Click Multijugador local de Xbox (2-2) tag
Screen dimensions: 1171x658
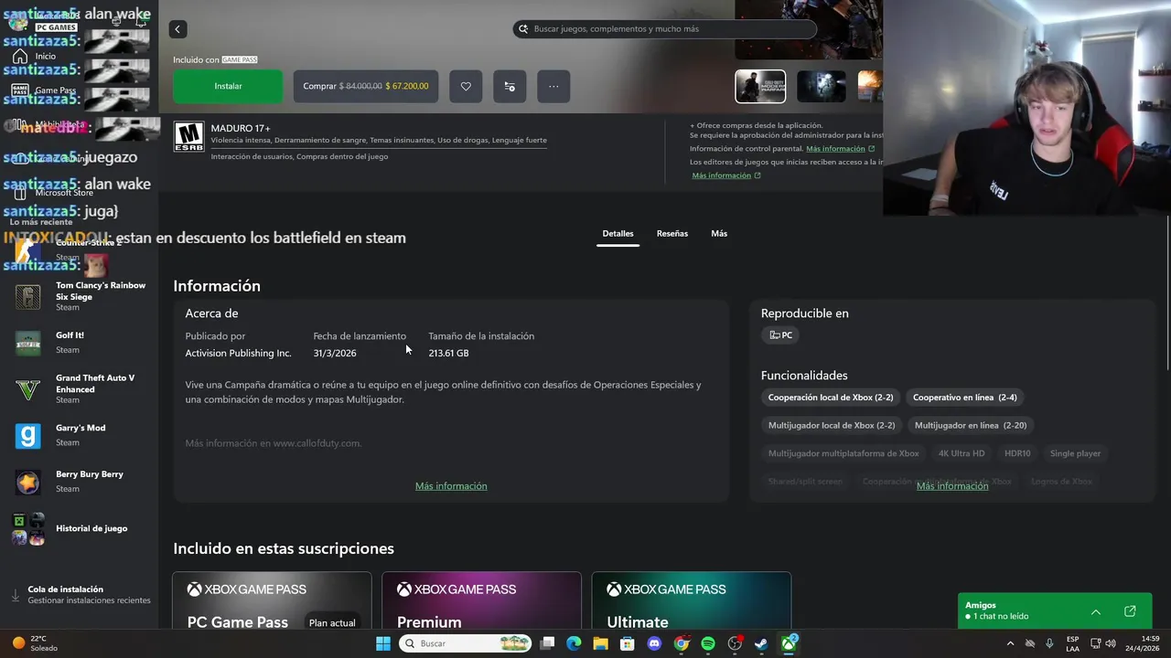coord(832,425)
